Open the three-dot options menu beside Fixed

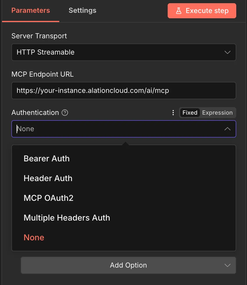(x=173, y=113)
